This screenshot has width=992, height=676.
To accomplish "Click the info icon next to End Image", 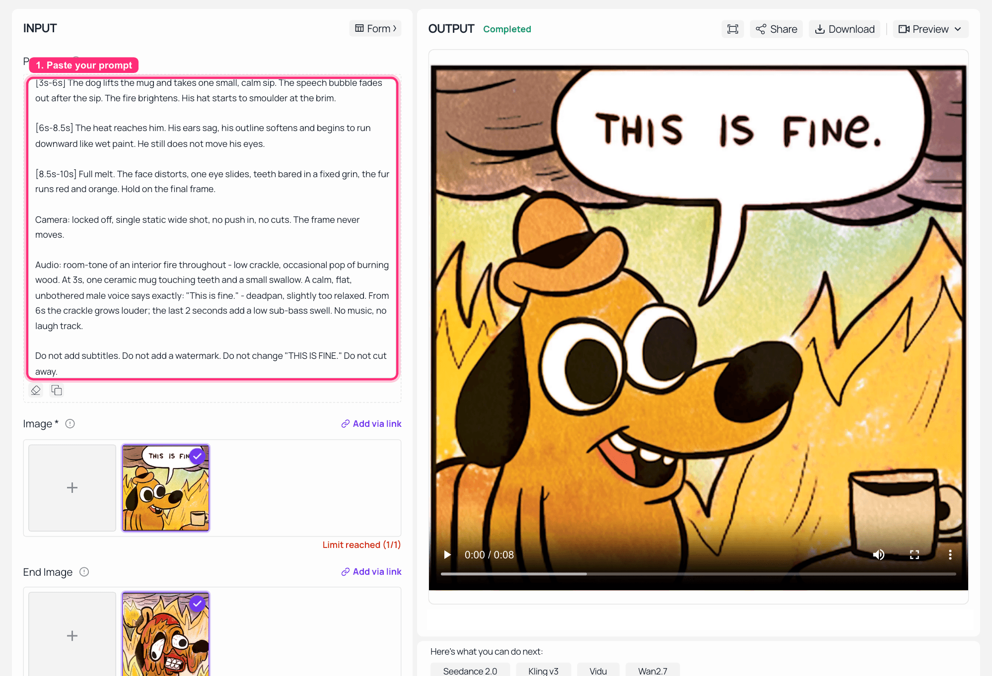I will click(x=84, y=572).
